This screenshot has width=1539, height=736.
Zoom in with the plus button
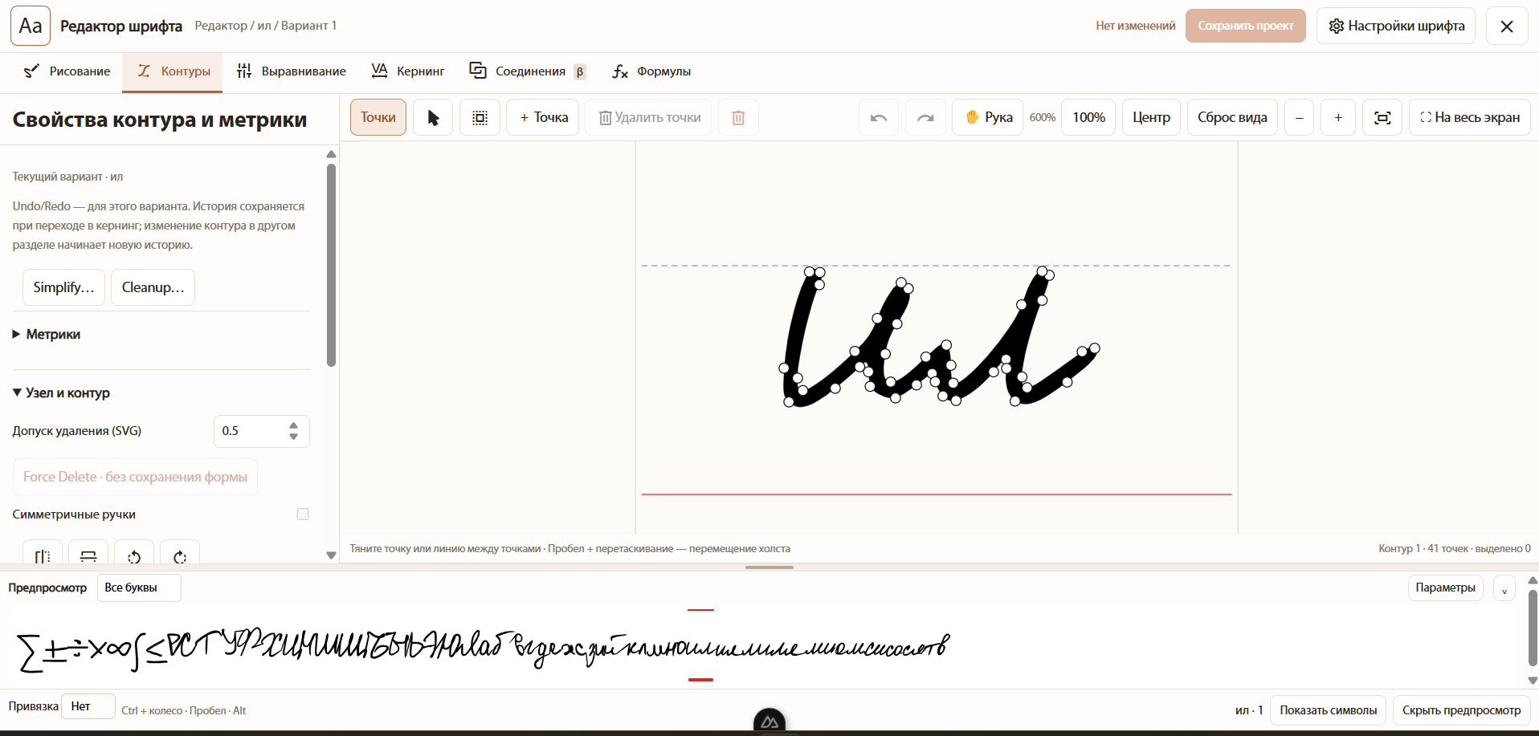coord(1338,118)
